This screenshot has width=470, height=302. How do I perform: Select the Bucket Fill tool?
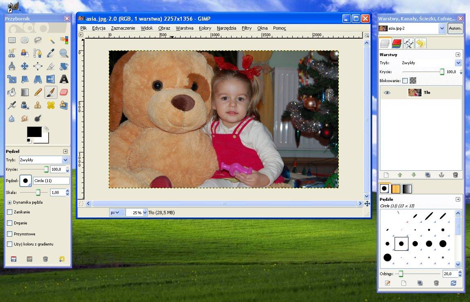click(12, 92)
